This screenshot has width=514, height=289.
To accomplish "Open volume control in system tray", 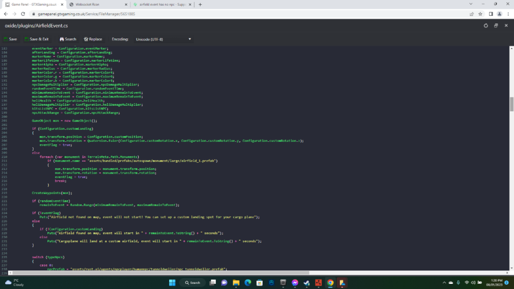I will coord(473,282).
